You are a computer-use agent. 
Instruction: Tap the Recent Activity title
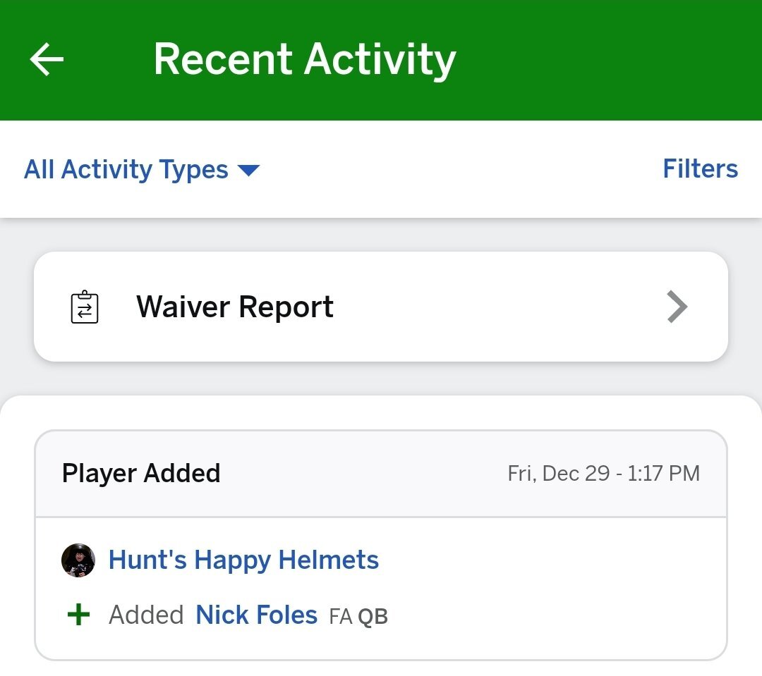(305, 60)
